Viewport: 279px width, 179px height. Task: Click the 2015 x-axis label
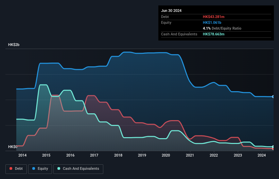tap(46, 155)
